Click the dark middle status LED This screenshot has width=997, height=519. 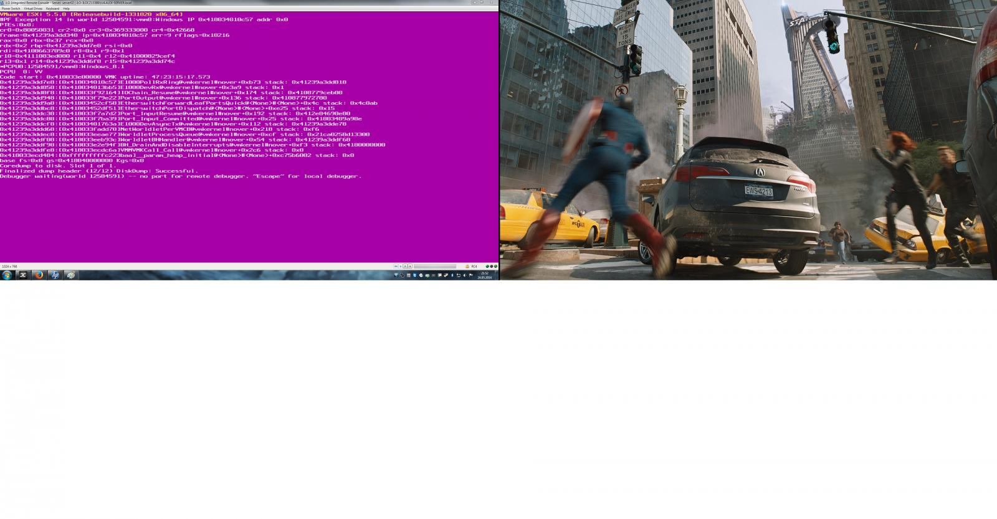(x=492, y=266)
